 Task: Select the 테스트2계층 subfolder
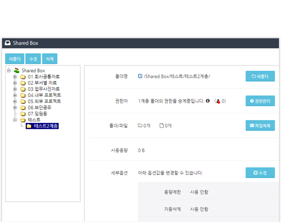42,126
